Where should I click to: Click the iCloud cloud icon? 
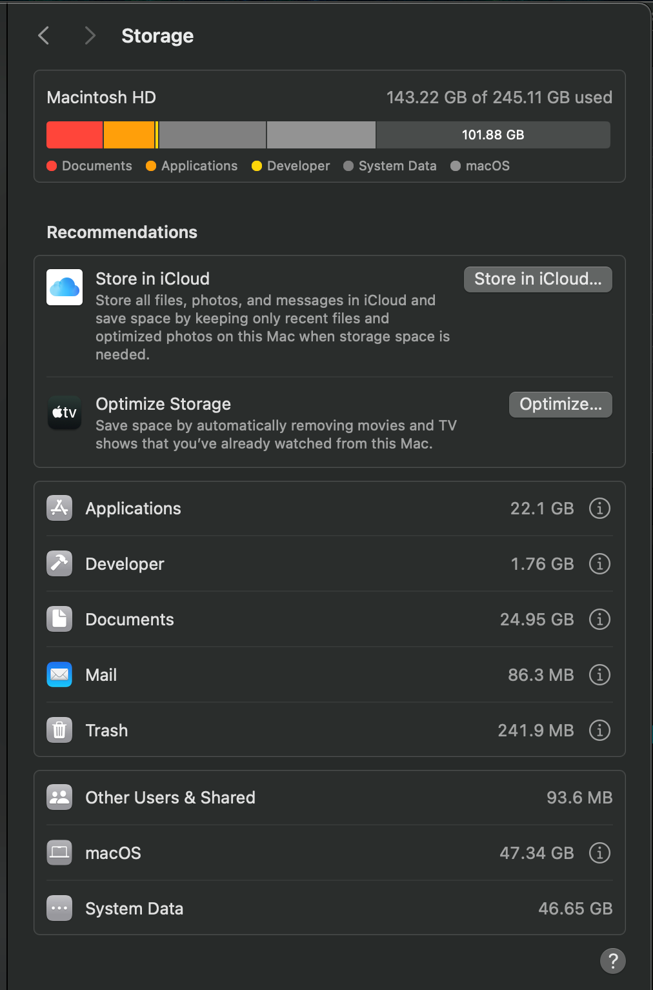(65, 287)
